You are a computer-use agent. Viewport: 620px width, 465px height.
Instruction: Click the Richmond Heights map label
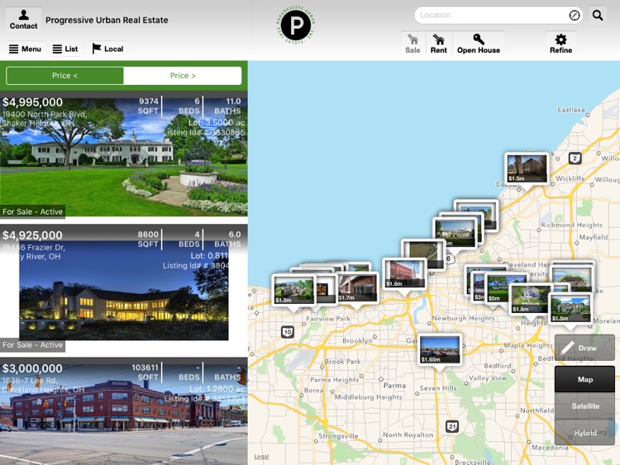pyautogui.click(x=572, y=225)
